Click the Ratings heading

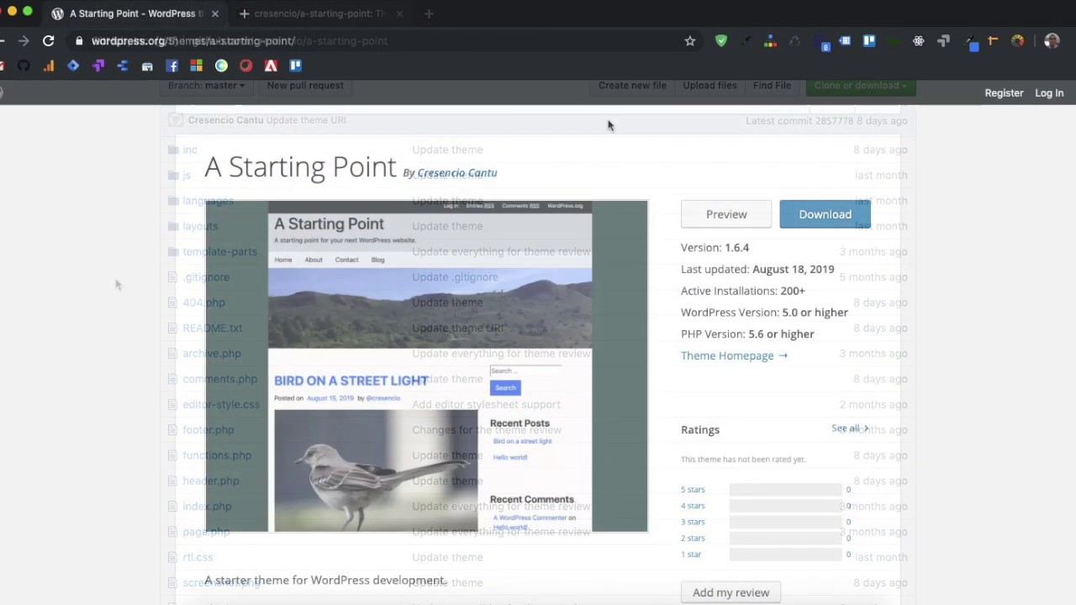pyautogui.click(x=700, y=429)
